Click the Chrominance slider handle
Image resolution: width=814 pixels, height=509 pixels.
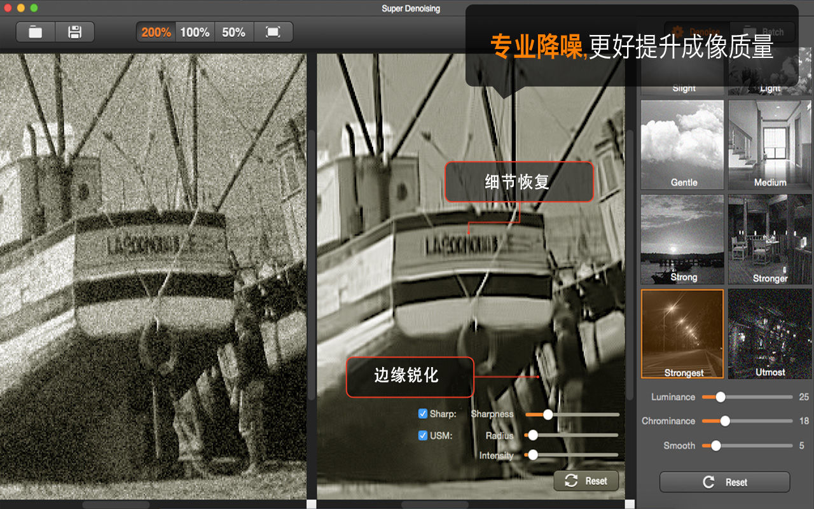click(x=724, y=421)
